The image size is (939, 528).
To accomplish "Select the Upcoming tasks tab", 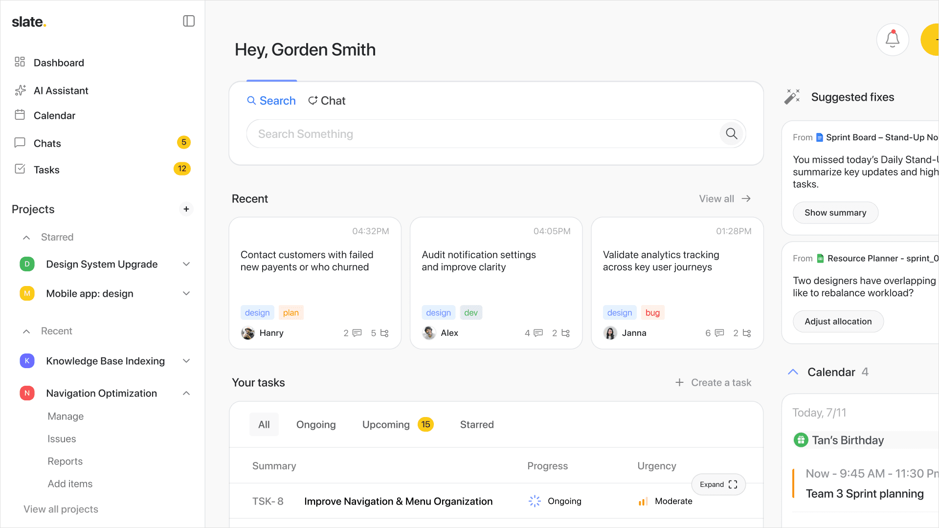I will click(x=386, y=424).
